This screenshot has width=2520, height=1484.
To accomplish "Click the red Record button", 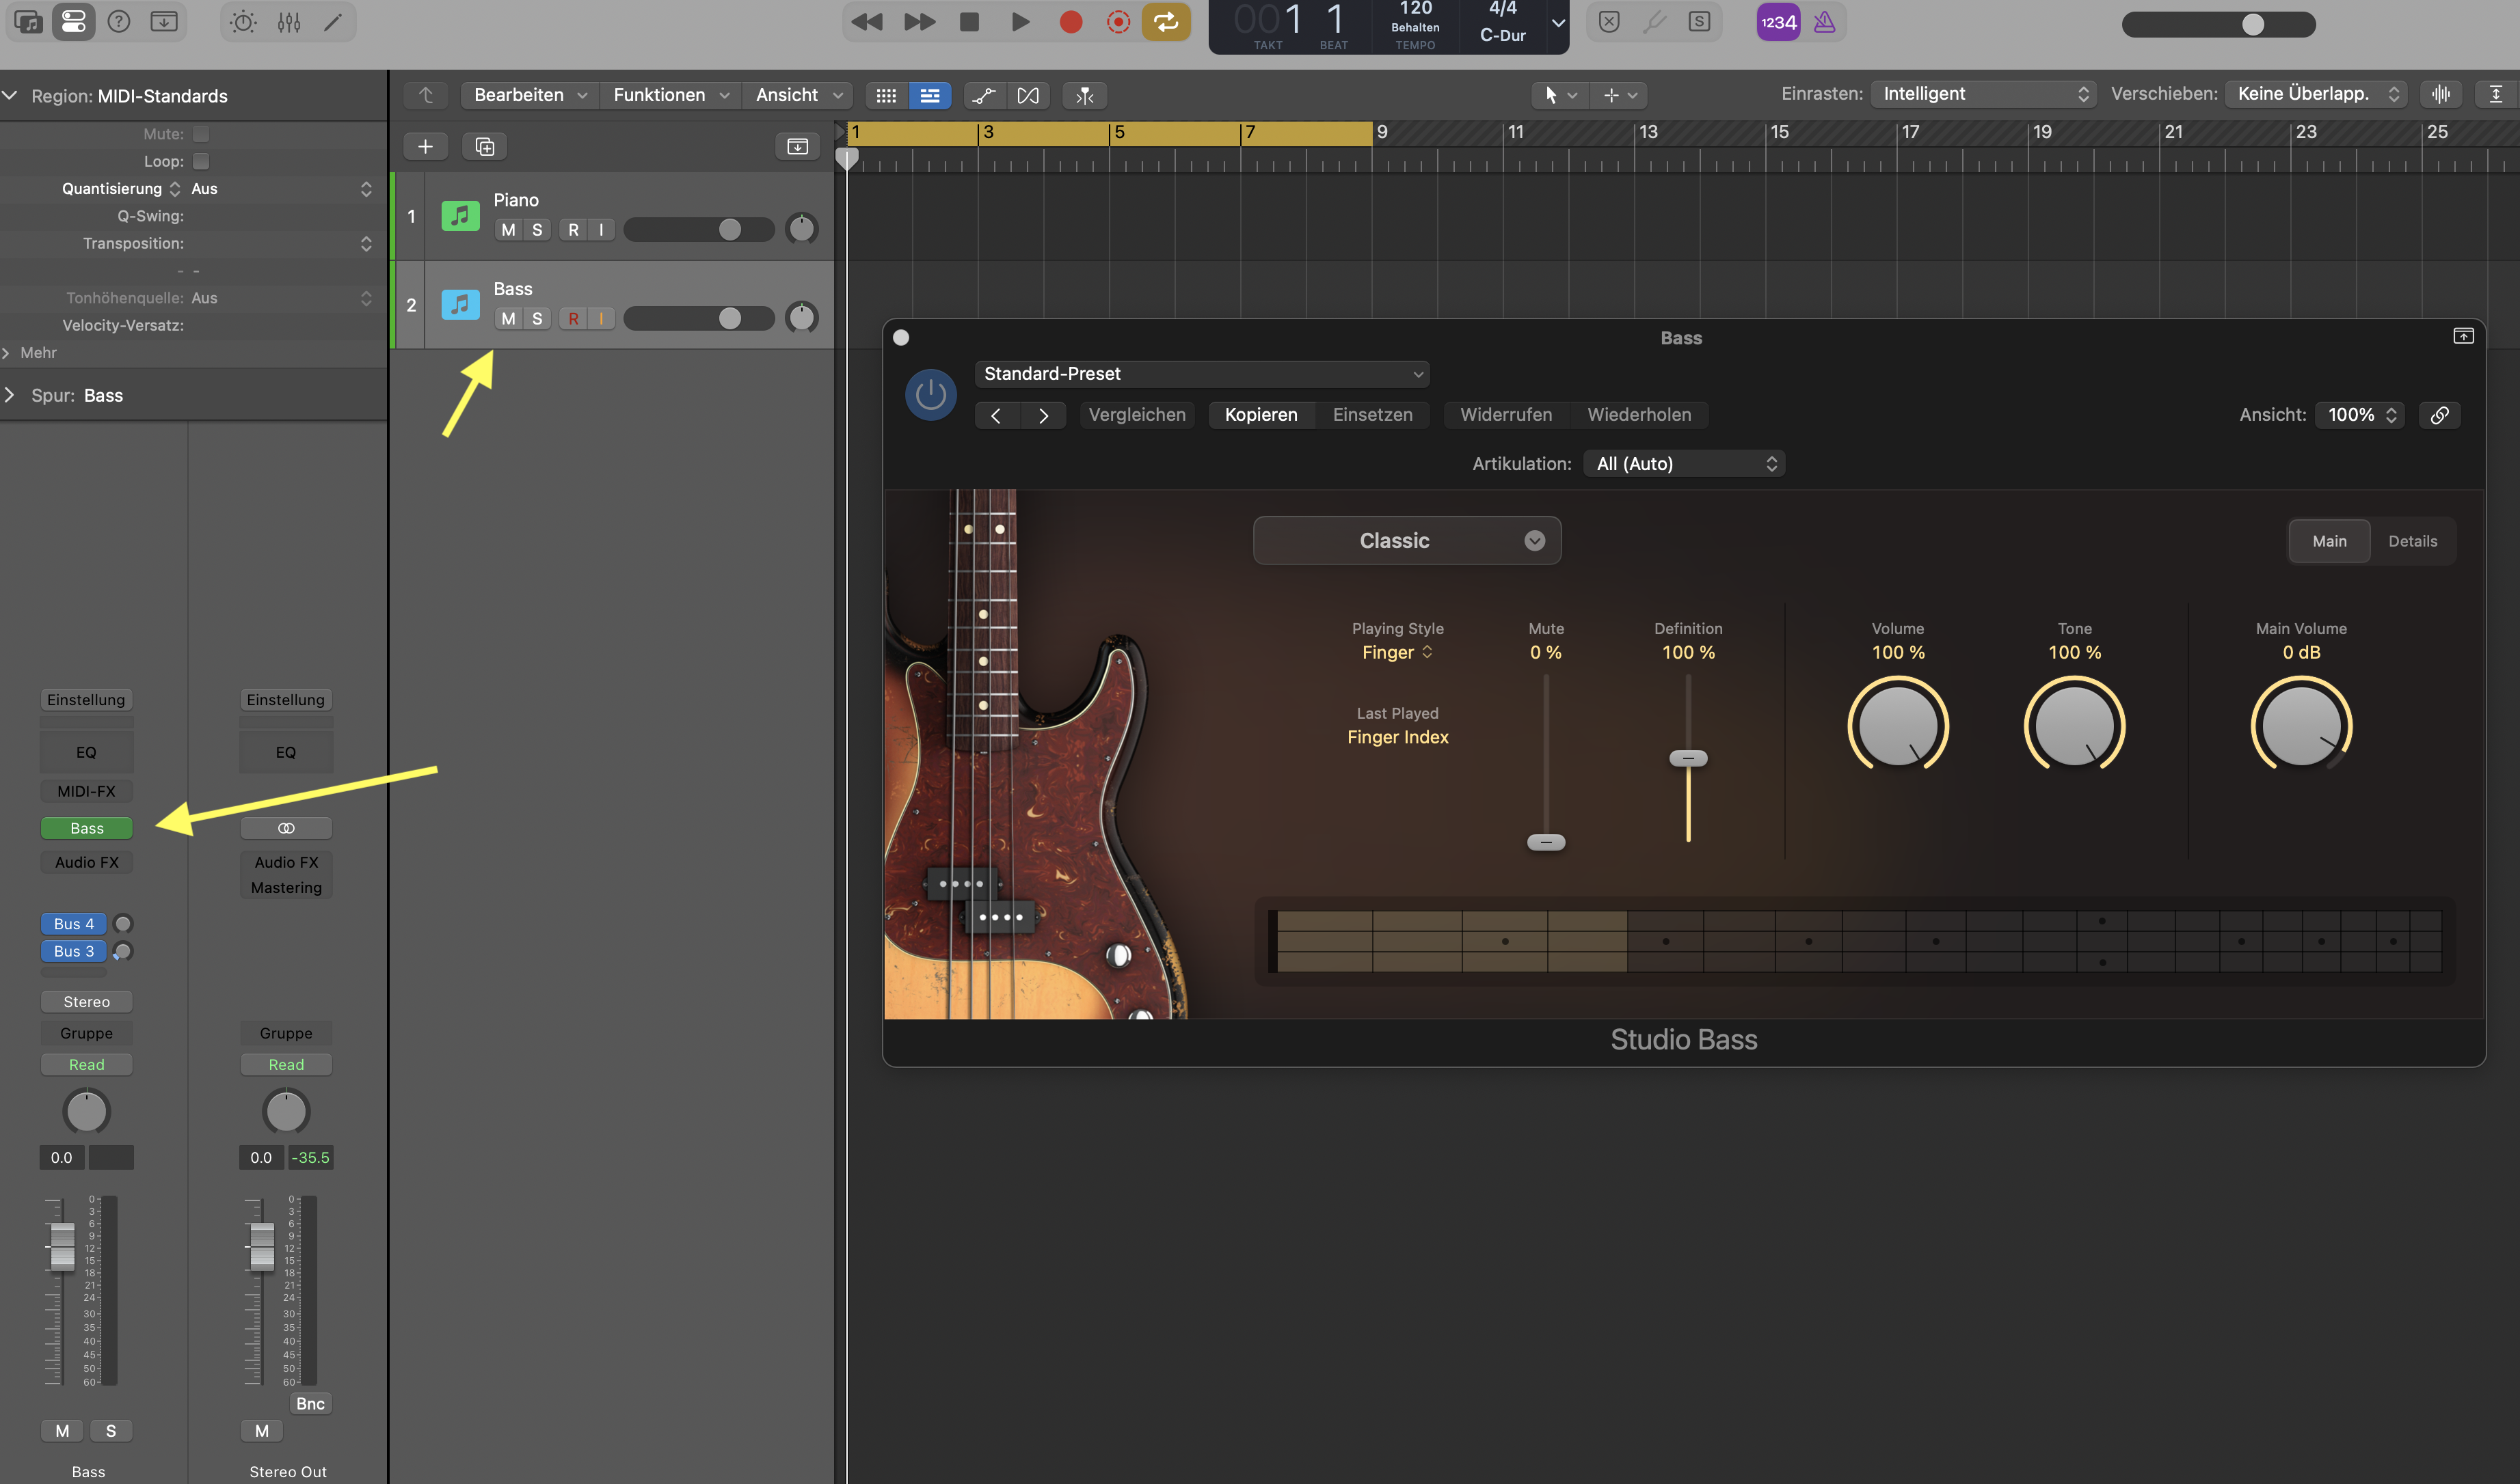I will [1071, 22].
